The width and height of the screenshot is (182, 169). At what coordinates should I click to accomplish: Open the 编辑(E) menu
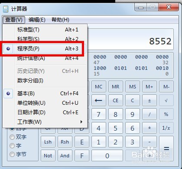(37, 20)
